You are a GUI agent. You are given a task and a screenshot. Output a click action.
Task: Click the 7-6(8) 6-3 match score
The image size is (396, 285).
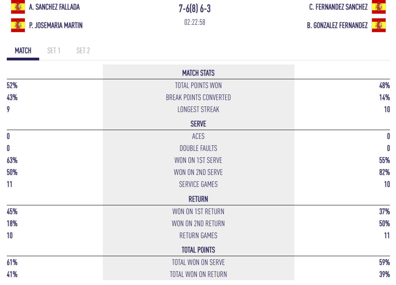click(195, 9)
